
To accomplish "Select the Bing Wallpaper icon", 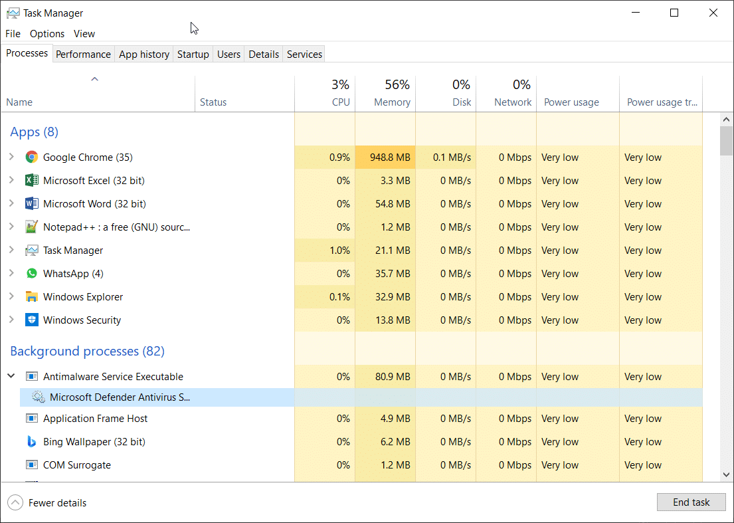I will 32,441.
